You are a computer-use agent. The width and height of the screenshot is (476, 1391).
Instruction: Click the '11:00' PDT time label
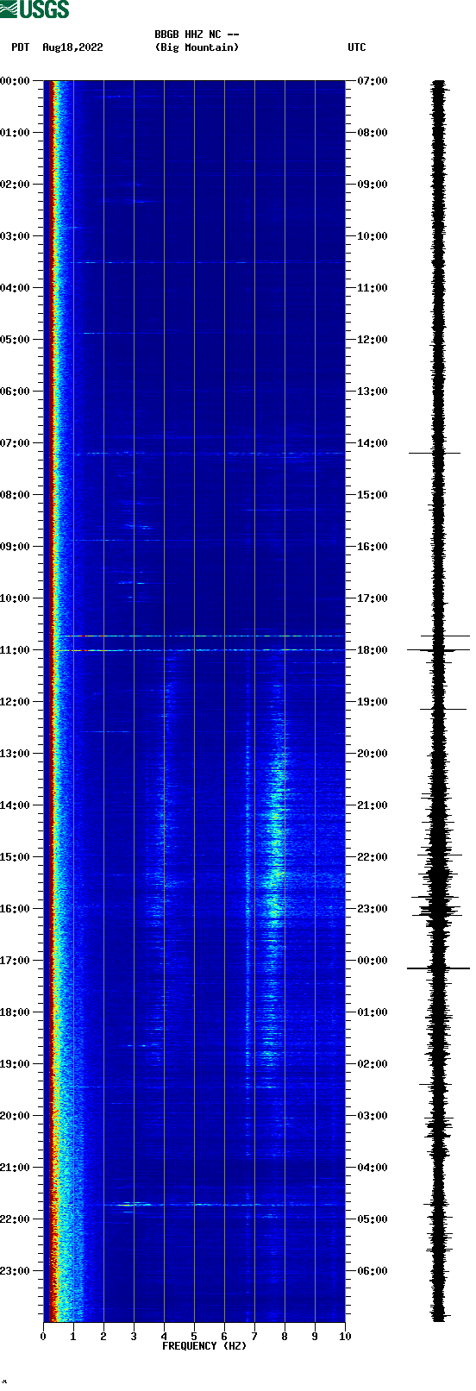tap(15, 650)
